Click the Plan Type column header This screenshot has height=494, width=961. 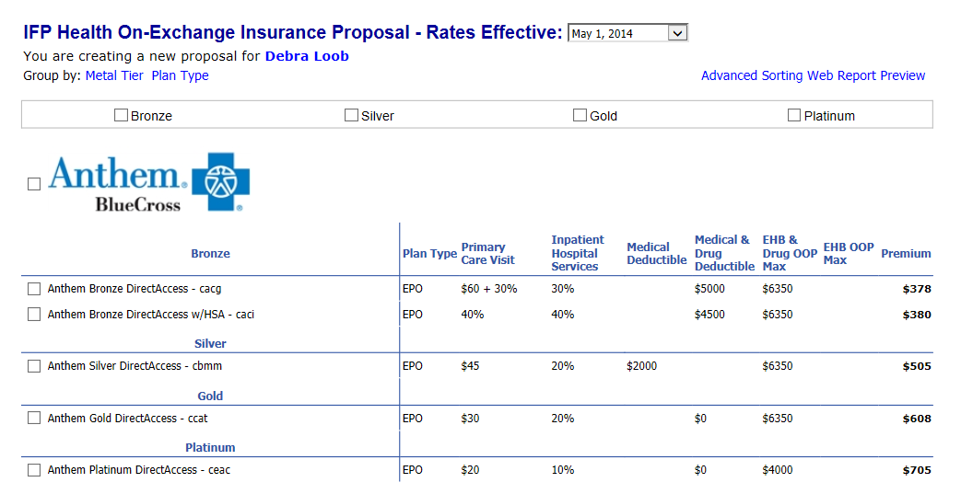pyautogui.click(x=429, y=253)
